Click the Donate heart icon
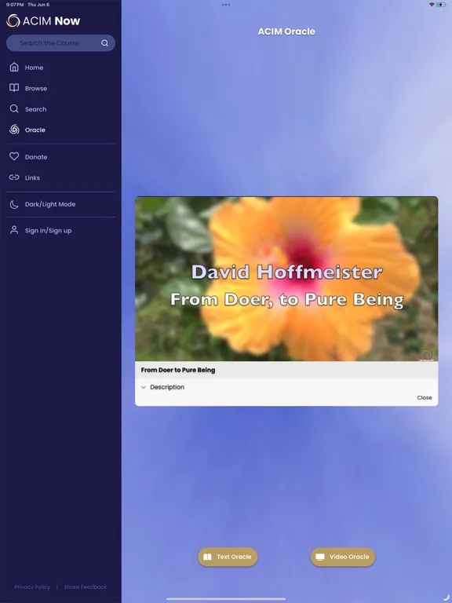The image size is (452, 603). click(x=14, y=156)
